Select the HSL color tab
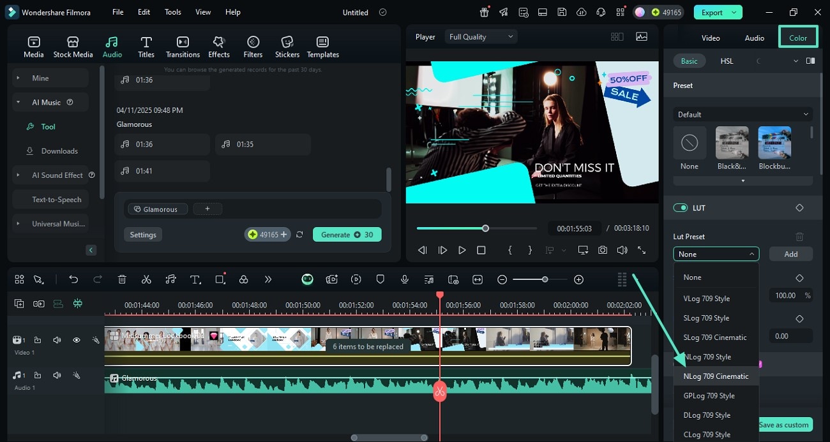The height and width of the screenshot is (442, 830). click(x=727, y=61)
